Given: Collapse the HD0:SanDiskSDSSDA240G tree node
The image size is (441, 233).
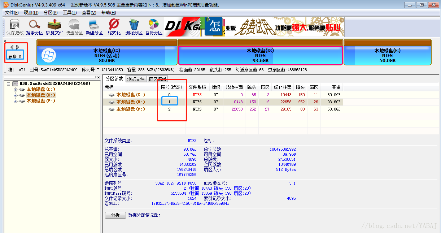Looking at the screenshot, I should 8,83.
